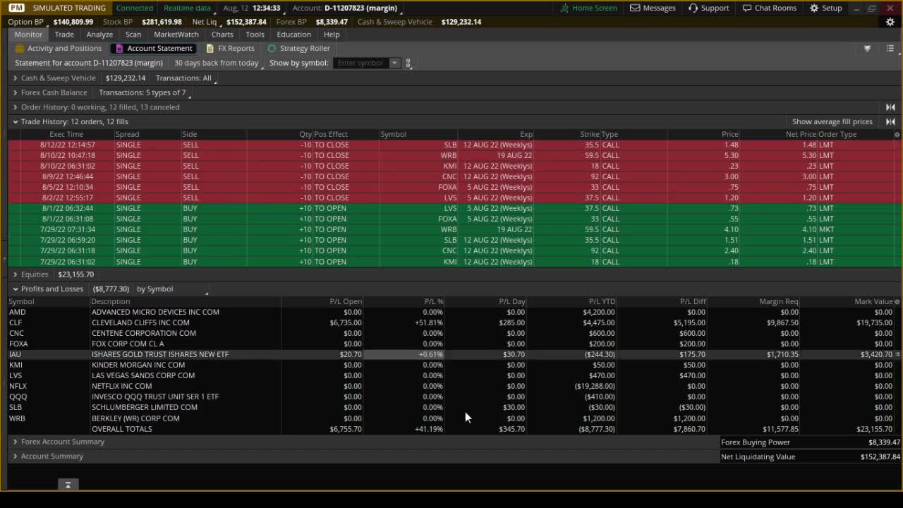Select the Monitor tab
The width and height of the screenshot is (903, 508).
[x=28, y=34]
